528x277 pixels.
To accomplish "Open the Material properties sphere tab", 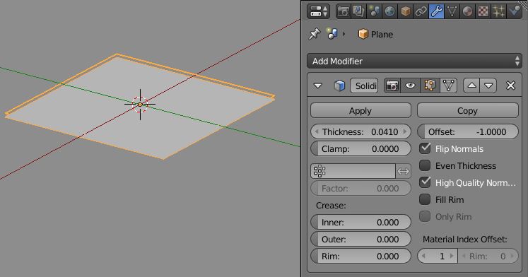I will pos(467,11).
